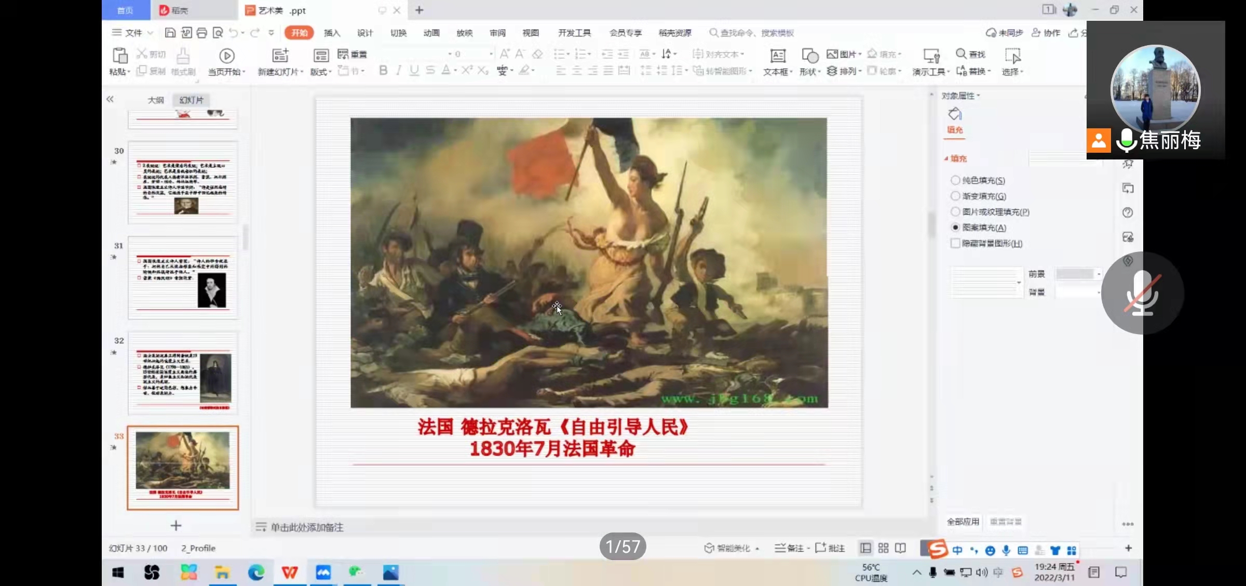Image resolution: width=1246 pixels, height=586 pixels.
Task: Click the muted microphone button overlay
Action: (1142, 293)
